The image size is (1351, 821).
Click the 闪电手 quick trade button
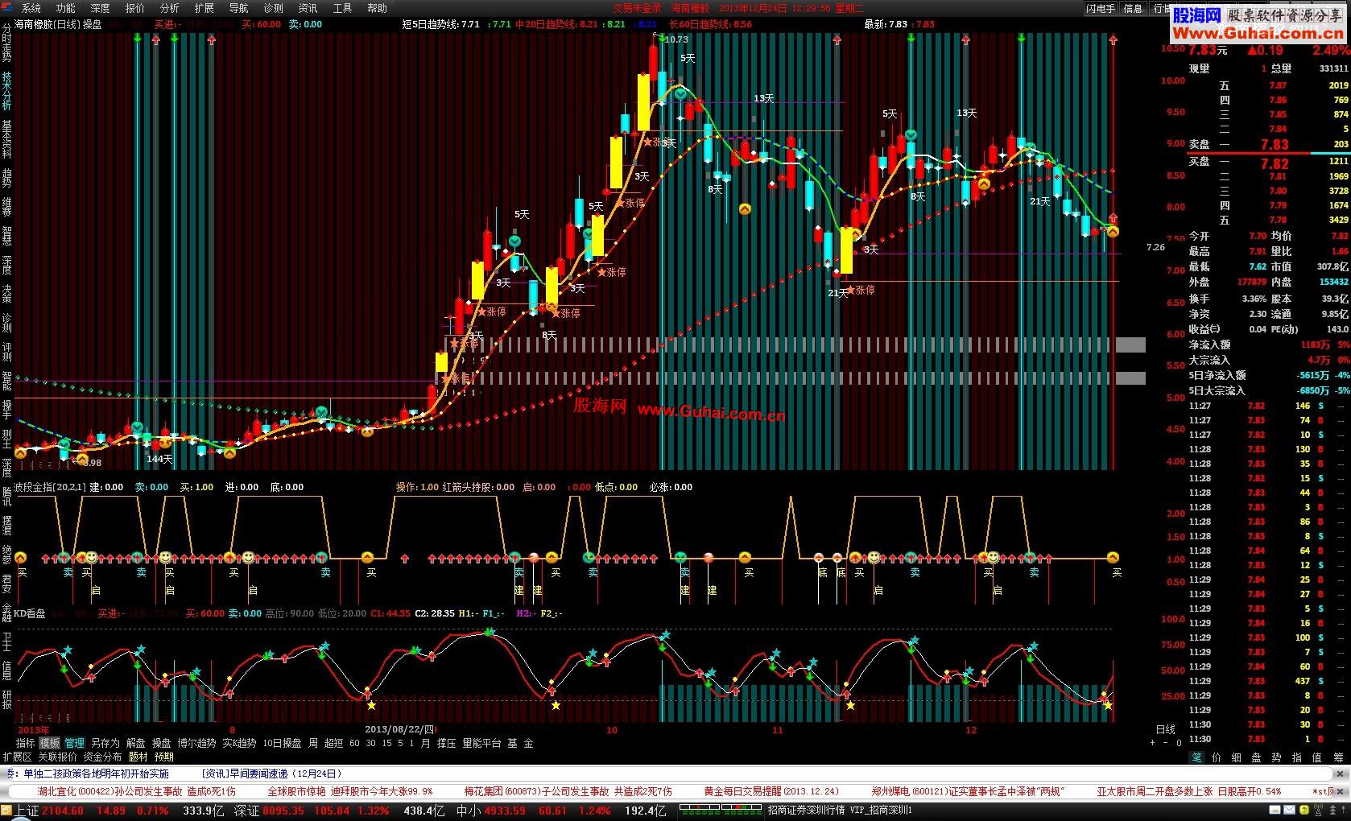click(x=1101, y=8)
